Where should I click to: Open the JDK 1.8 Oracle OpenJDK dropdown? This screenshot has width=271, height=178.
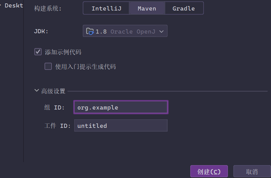click(x=125, y=32)
